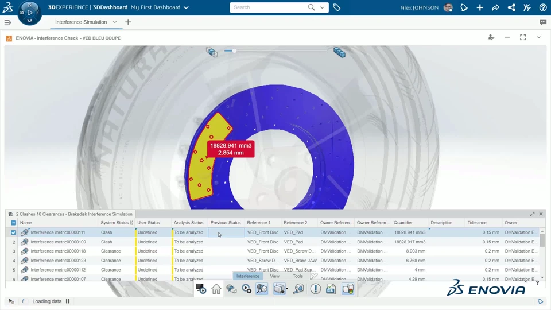Click the interference spark parts icon
The height and width of the screenshot is (310, 551).
coord(231,289)
